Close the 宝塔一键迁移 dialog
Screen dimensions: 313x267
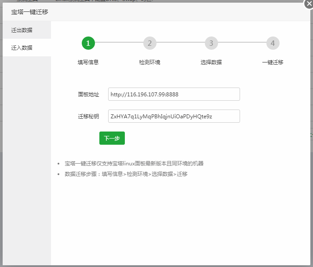pos(309,3)
